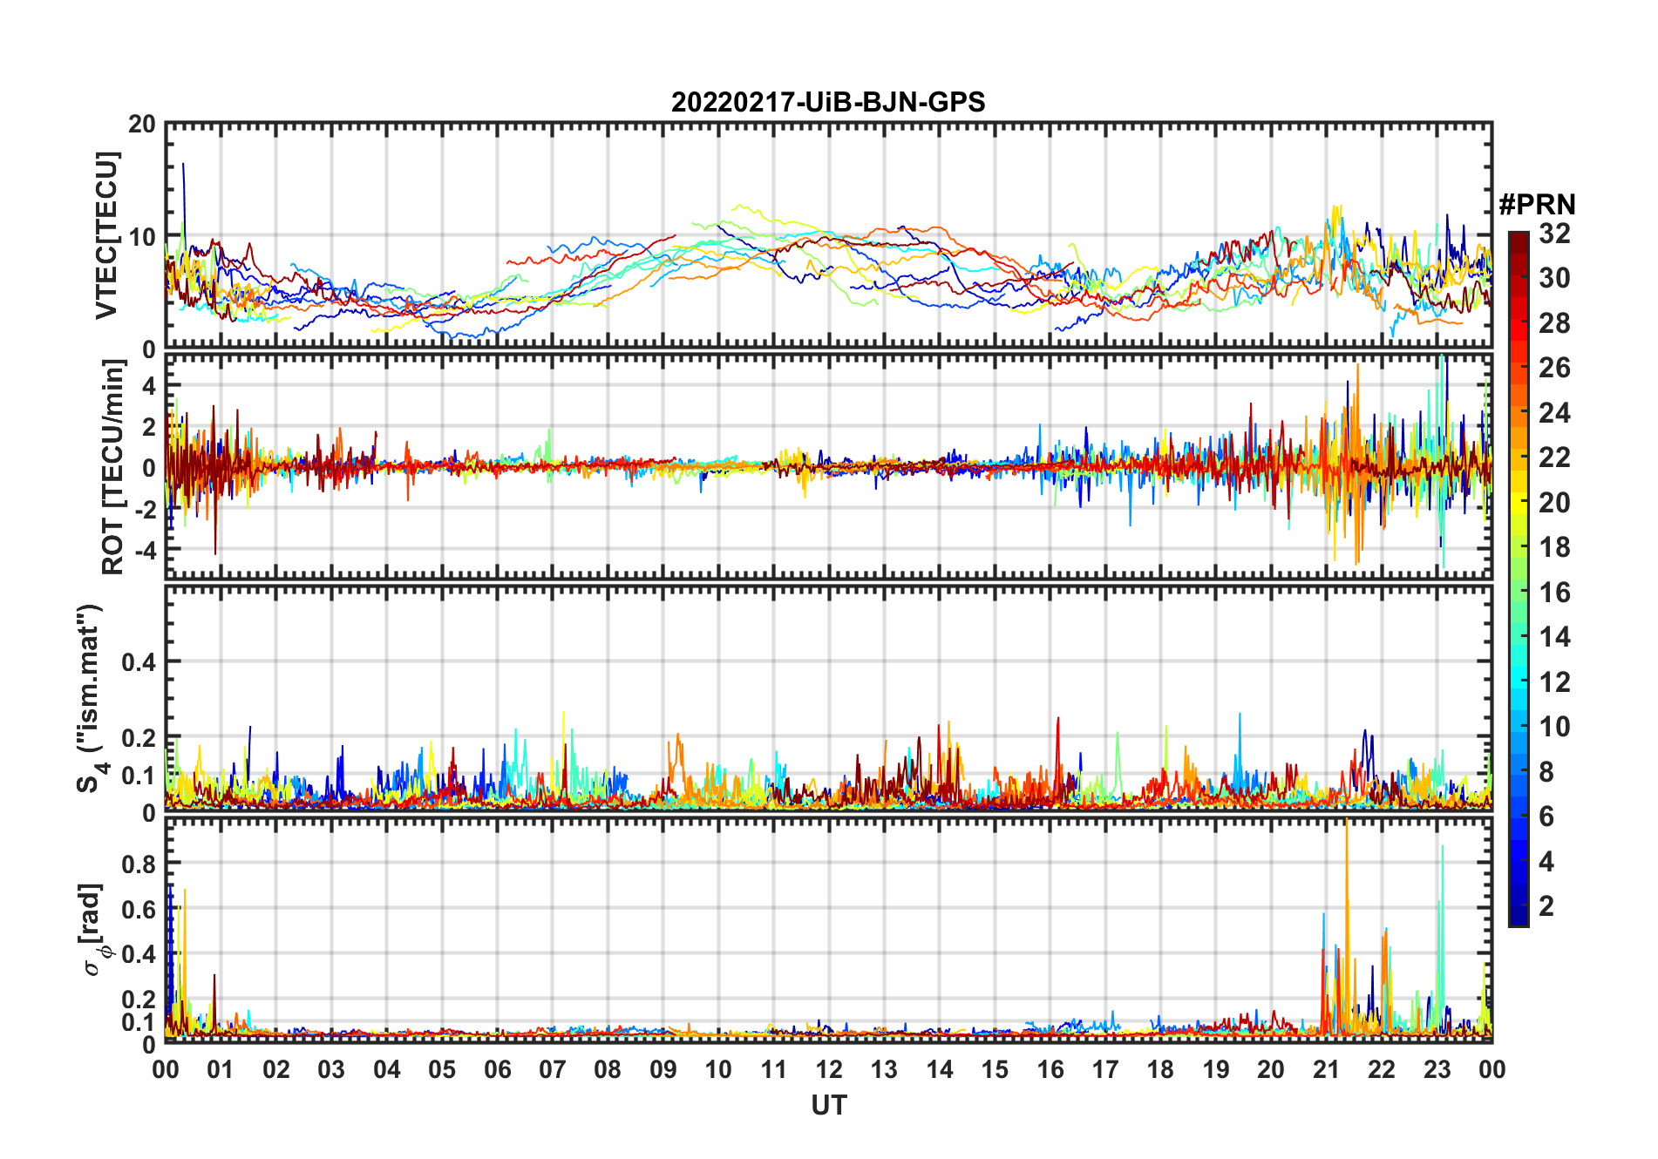Click the ROT [TECU/min] axis label
This screenshot has width=1658, height=1159.
click(x=113, y=467)
